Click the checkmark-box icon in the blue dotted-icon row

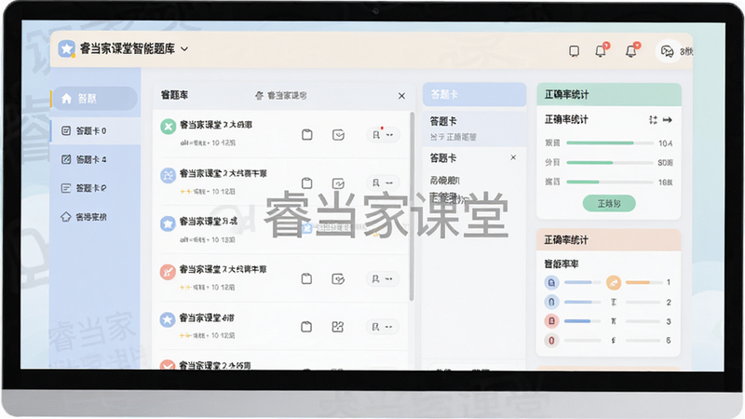pos(338,182)
